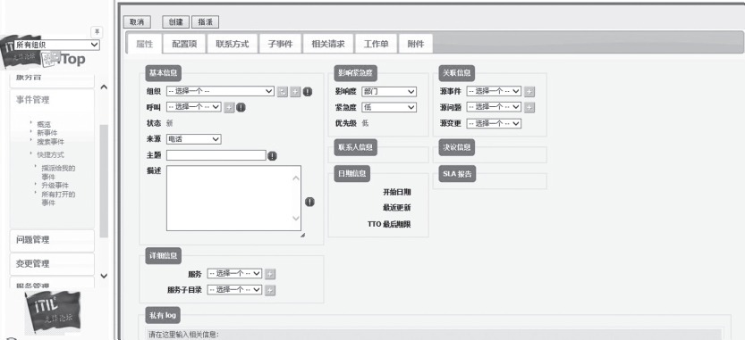Click the plus icon beside 呼叫 dropdown
The height and width of the screenshot is (340, 745).
(x=229, y=108)
